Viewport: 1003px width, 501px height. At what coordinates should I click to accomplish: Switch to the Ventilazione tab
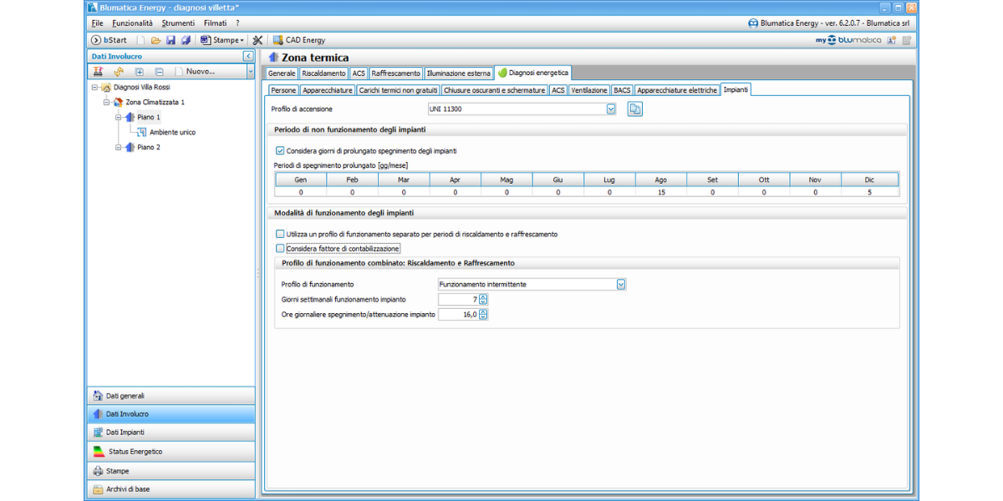589,90
